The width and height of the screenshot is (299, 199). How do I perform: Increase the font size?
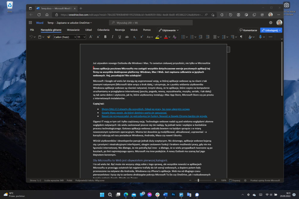point(91,37)
